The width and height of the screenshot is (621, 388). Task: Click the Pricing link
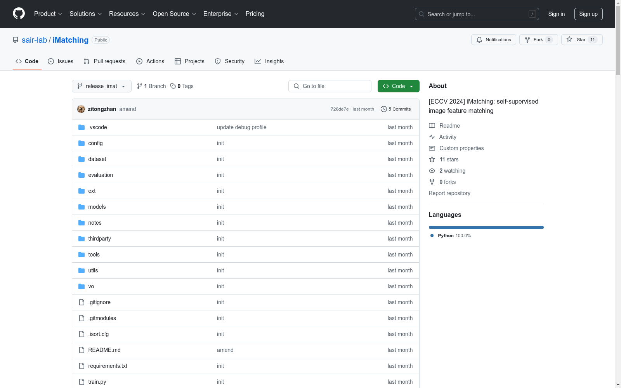pyautogui.click(x=255, y=14)
